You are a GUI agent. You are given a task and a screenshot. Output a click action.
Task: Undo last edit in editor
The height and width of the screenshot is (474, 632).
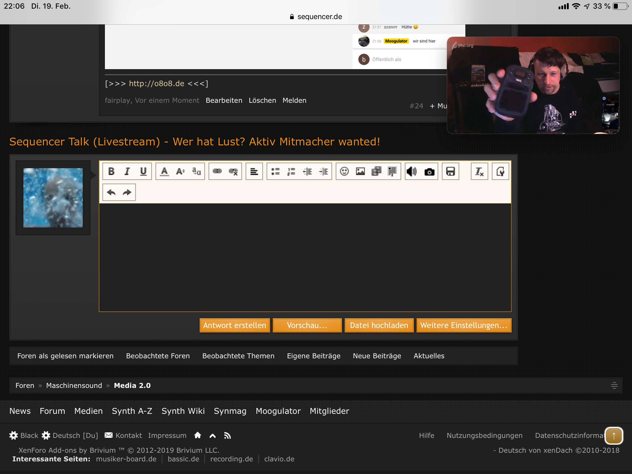(111, 192)
